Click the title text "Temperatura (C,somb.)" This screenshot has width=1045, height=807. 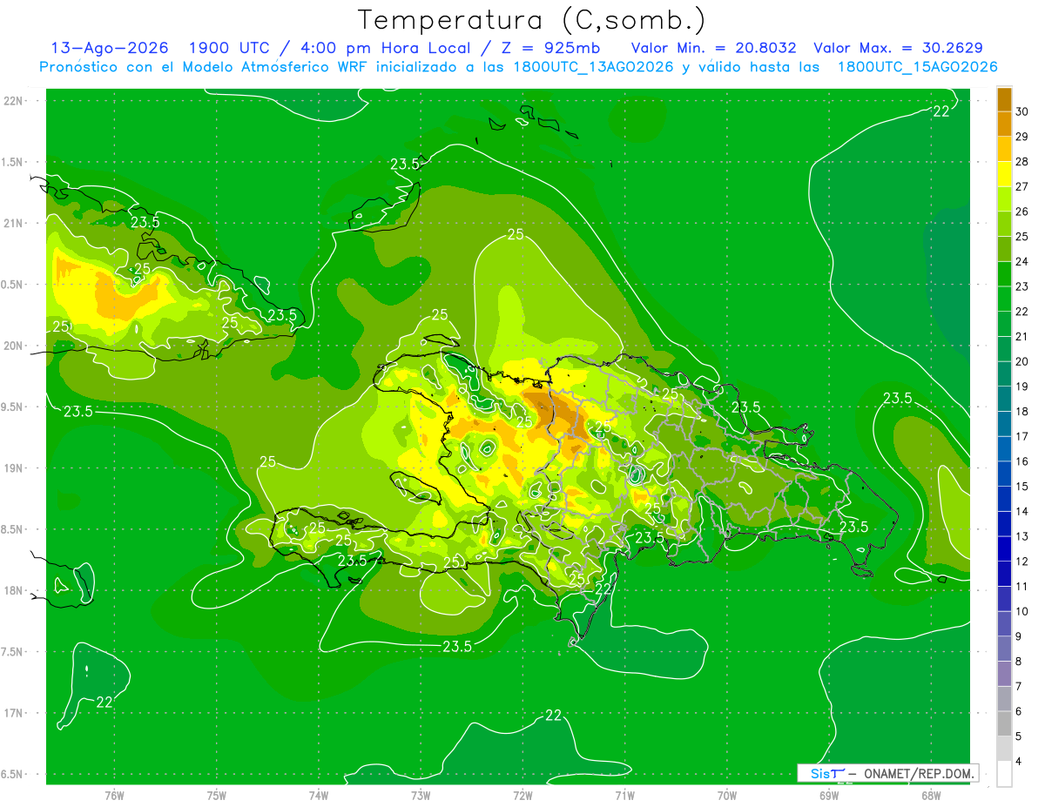point(532,20)
